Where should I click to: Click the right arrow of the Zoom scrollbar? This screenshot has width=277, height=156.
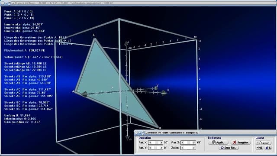click(x=194, y=148)
